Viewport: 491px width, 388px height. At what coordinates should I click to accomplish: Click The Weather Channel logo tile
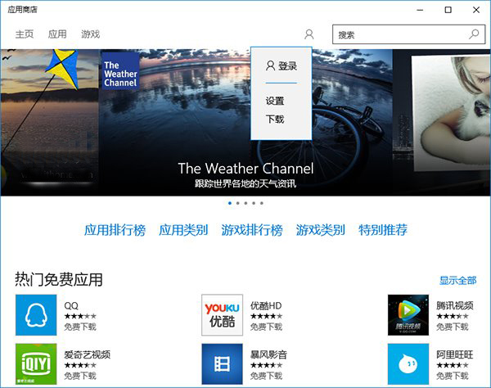click(120, 71)
